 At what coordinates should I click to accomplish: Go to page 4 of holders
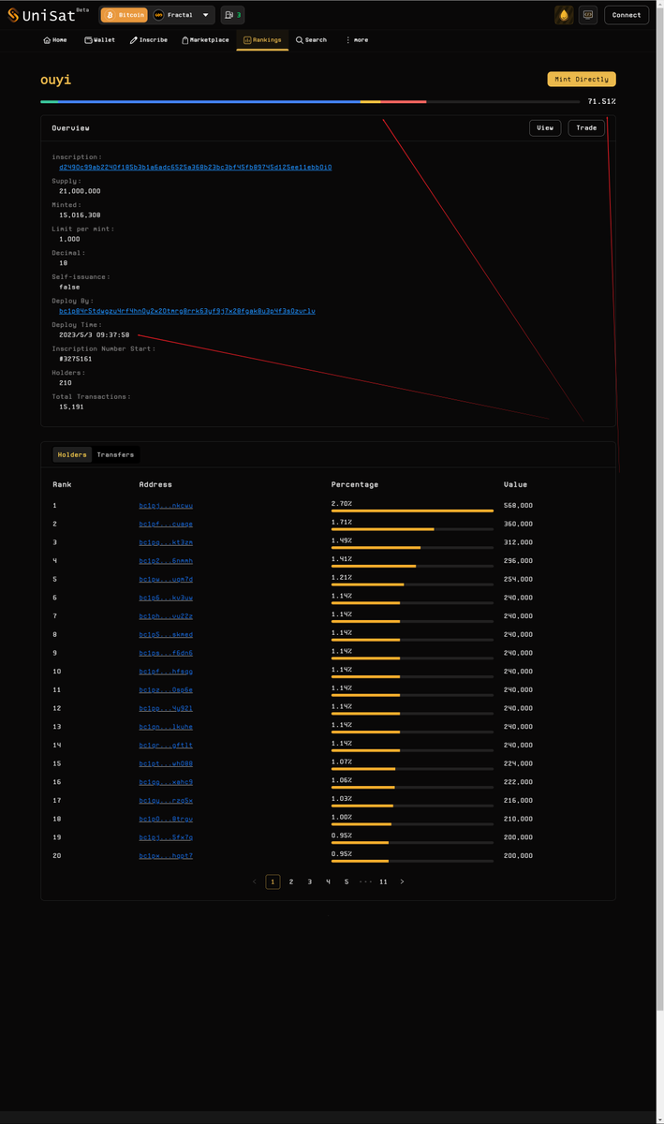328,881
